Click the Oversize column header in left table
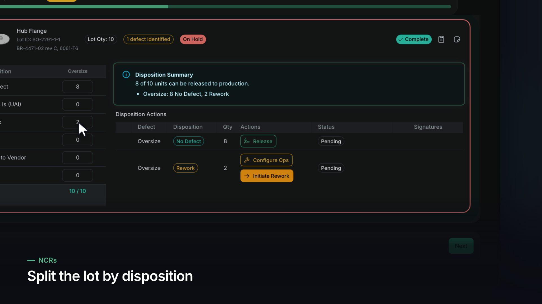This screenshot has height=304, width=542. point(77,71)
